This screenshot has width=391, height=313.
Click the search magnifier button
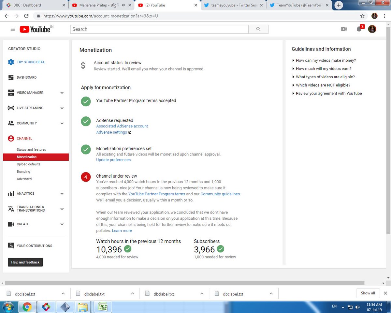258,29
